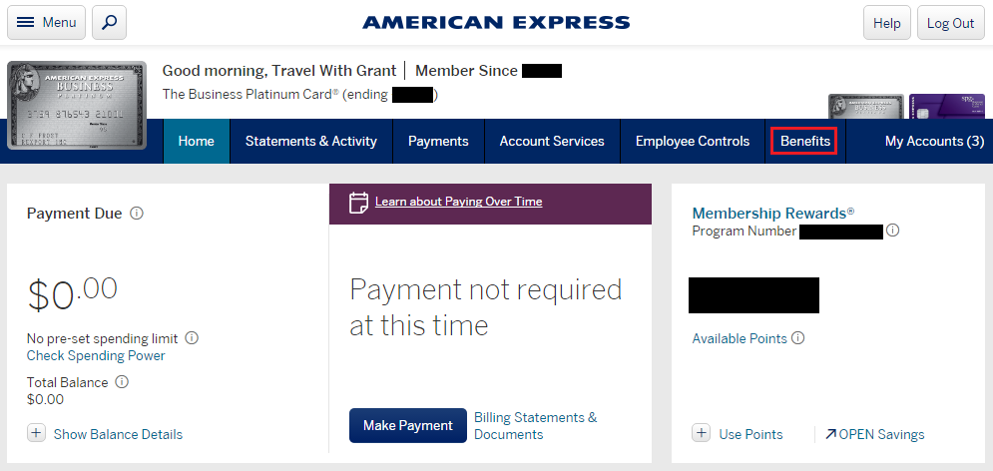Click the arrow icon beside OPEN Savings
Image resolution: width=993 pixels, height=471 pixels.
pos(830,434)
